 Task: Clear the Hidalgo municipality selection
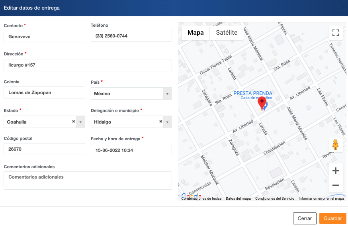click(x=160, y=122)
